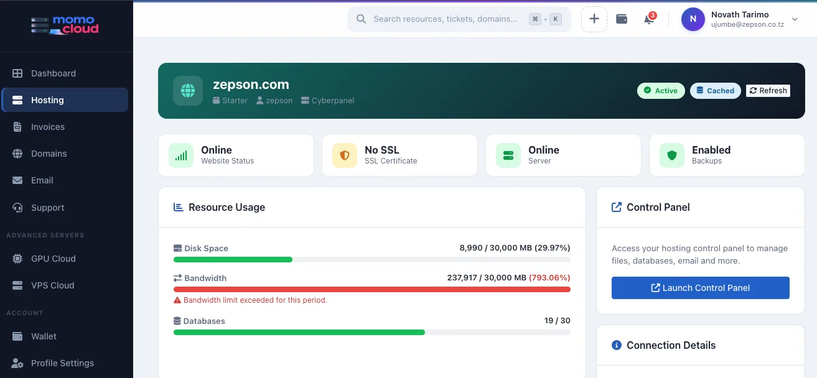Click the bandwidth limit exceeded warning text
The height and width of the screenshot is (378, 817).
tap(255, 300)
